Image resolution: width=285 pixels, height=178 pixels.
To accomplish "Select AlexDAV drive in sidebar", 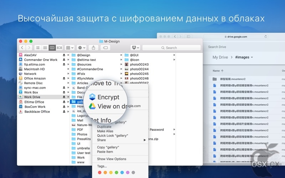I will point(30,55).
